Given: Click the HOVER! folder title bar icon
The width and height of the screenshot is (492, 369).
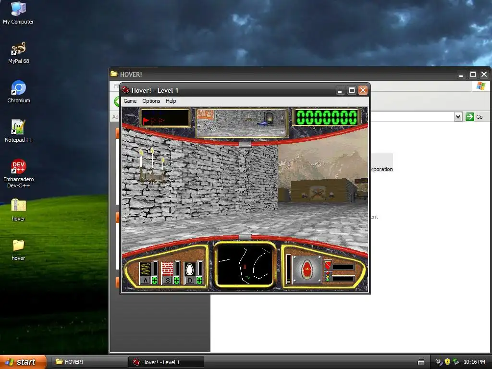Looking at the screenshot, I should pos(114,74).
